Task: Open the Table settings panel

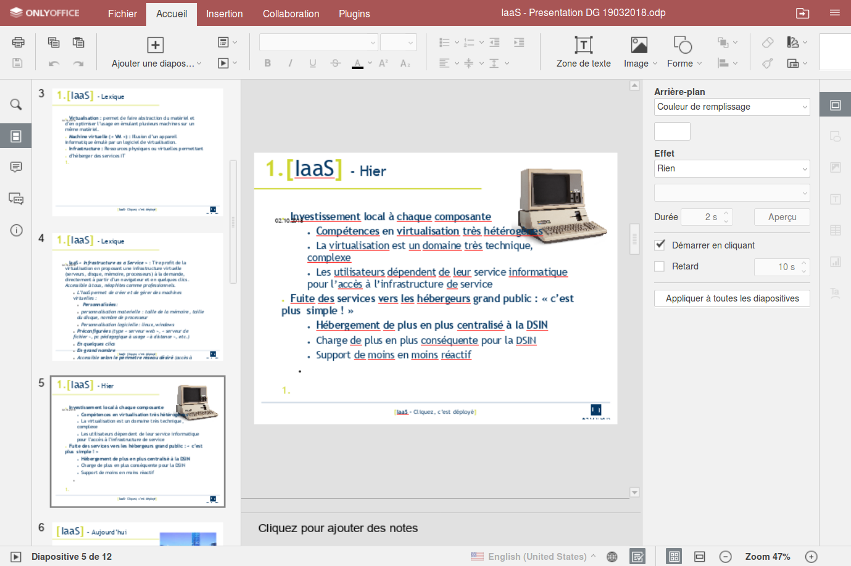Action: [x=835, y=229]
